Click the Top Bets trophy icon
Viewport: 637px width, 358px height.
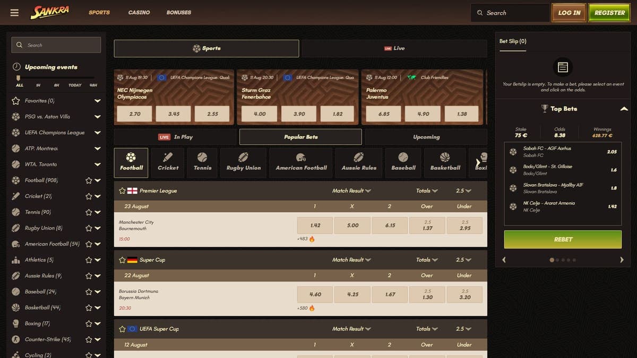(x=544, y=109)
